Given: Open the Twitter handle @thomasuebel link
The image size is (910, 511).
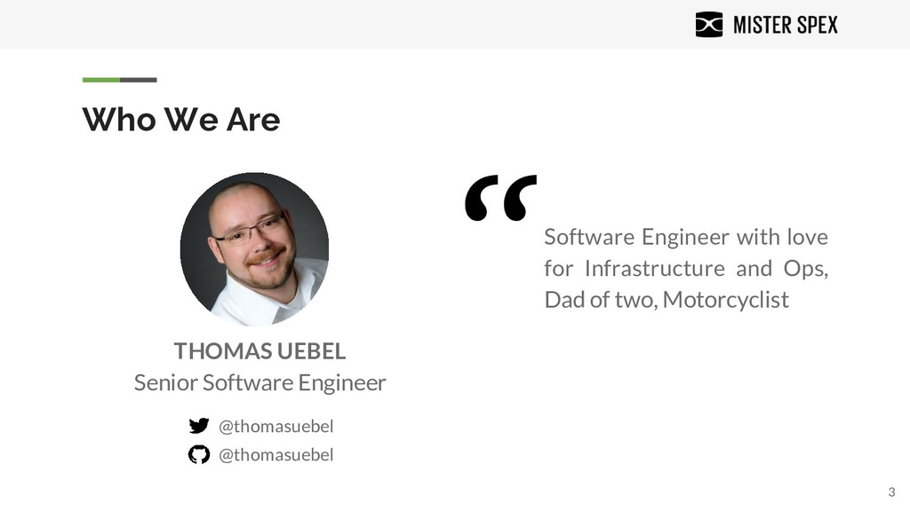Looking at the screenshot, I should 275,427.
